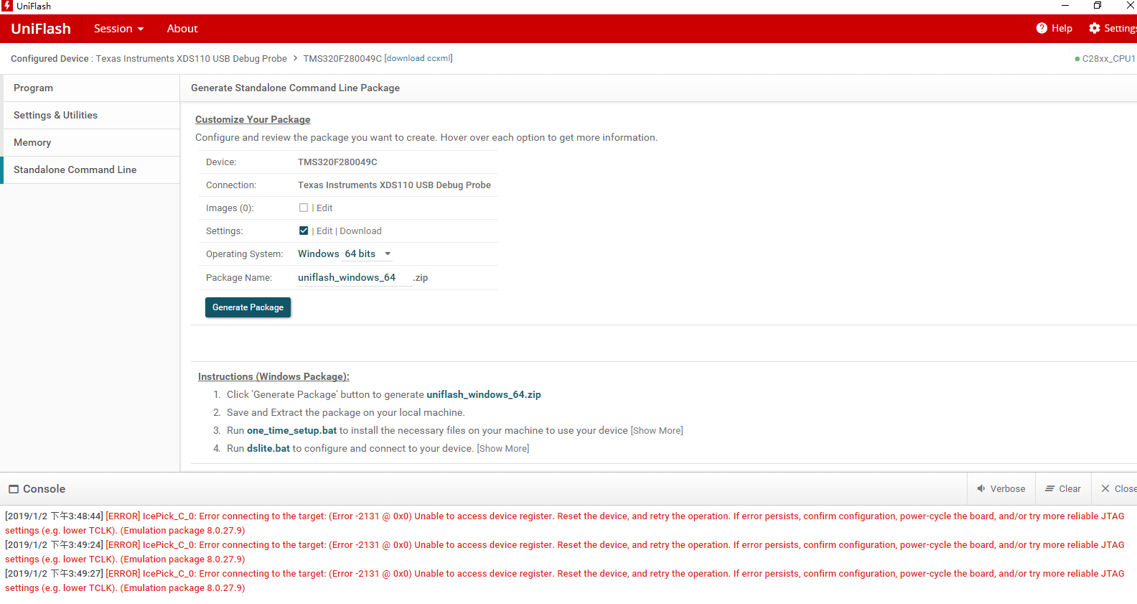
Task: Click Show More for one_time_setup.bat step
Action: point(657,430)
